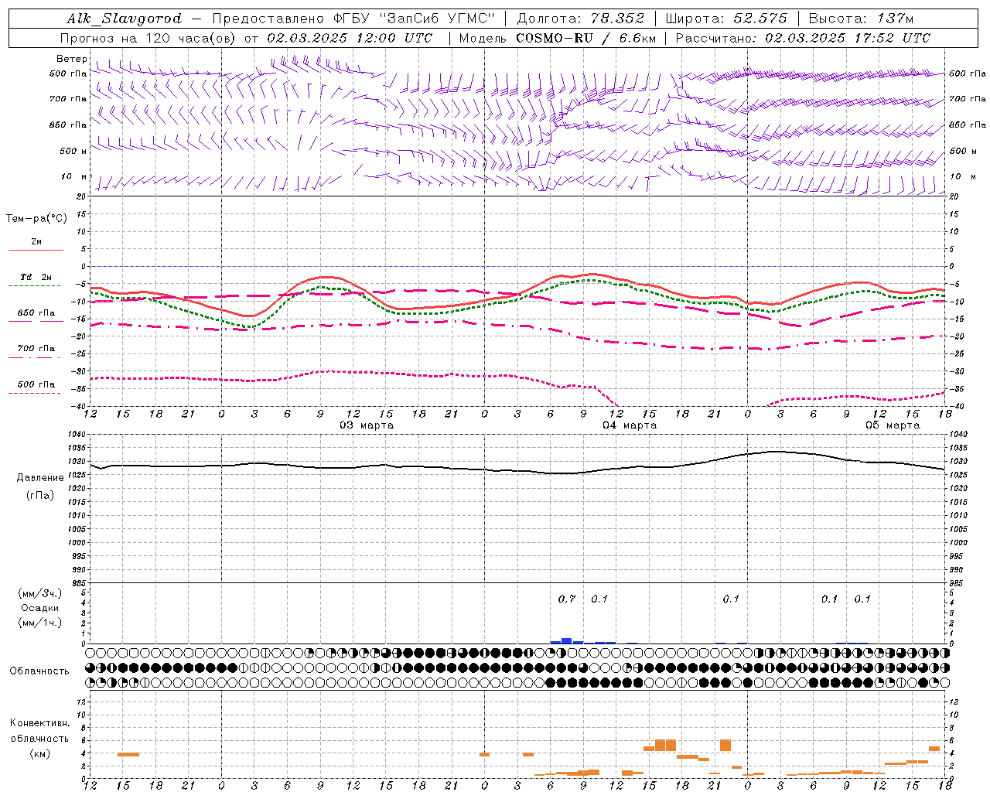Click the 'Ветер' wind panel label
Viewport: 990px width, 792px height.
pyautogui.click(x=72, y=59)
